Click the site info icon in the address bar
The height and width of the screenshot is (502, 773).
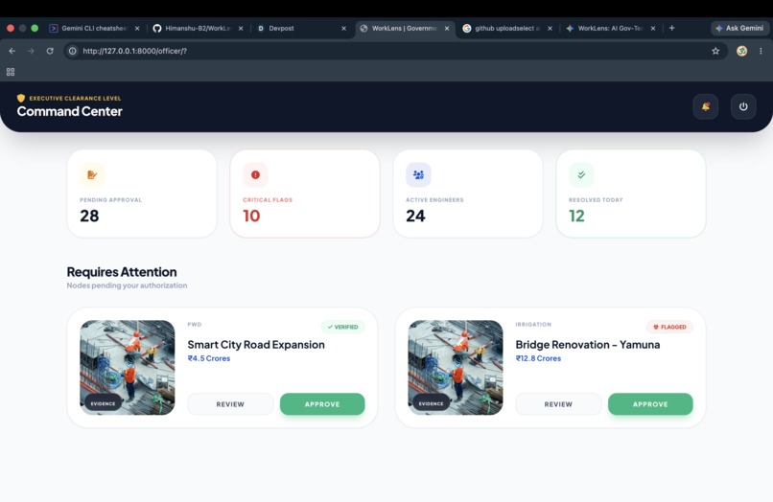73,51
